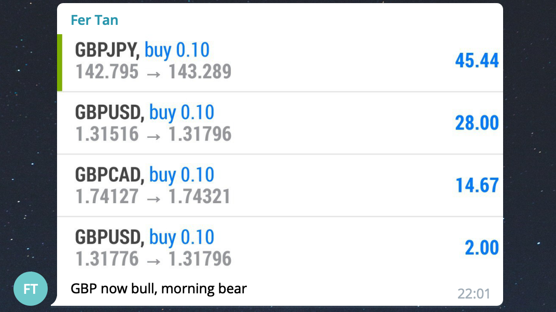Image resolution: width=556 pixels, height=312 pixels.
Task: Click the 28.00 profit value
Action: tap(477, 123)
